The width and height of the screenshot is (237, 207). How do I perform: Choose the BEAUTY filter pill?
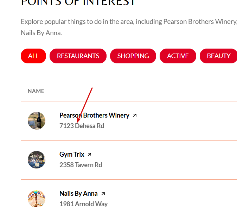(x=218, y=56)
